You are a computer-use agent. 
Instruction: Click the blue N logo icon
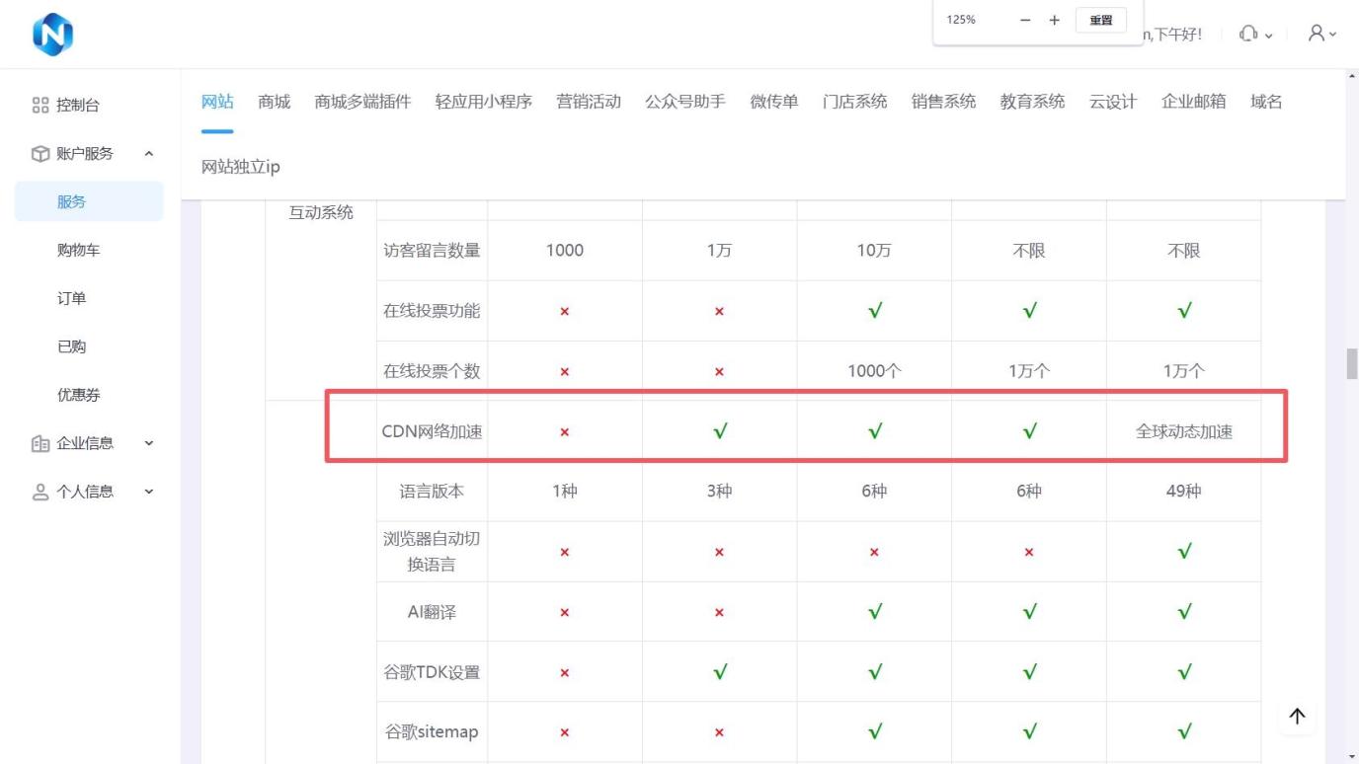(52, 35)
